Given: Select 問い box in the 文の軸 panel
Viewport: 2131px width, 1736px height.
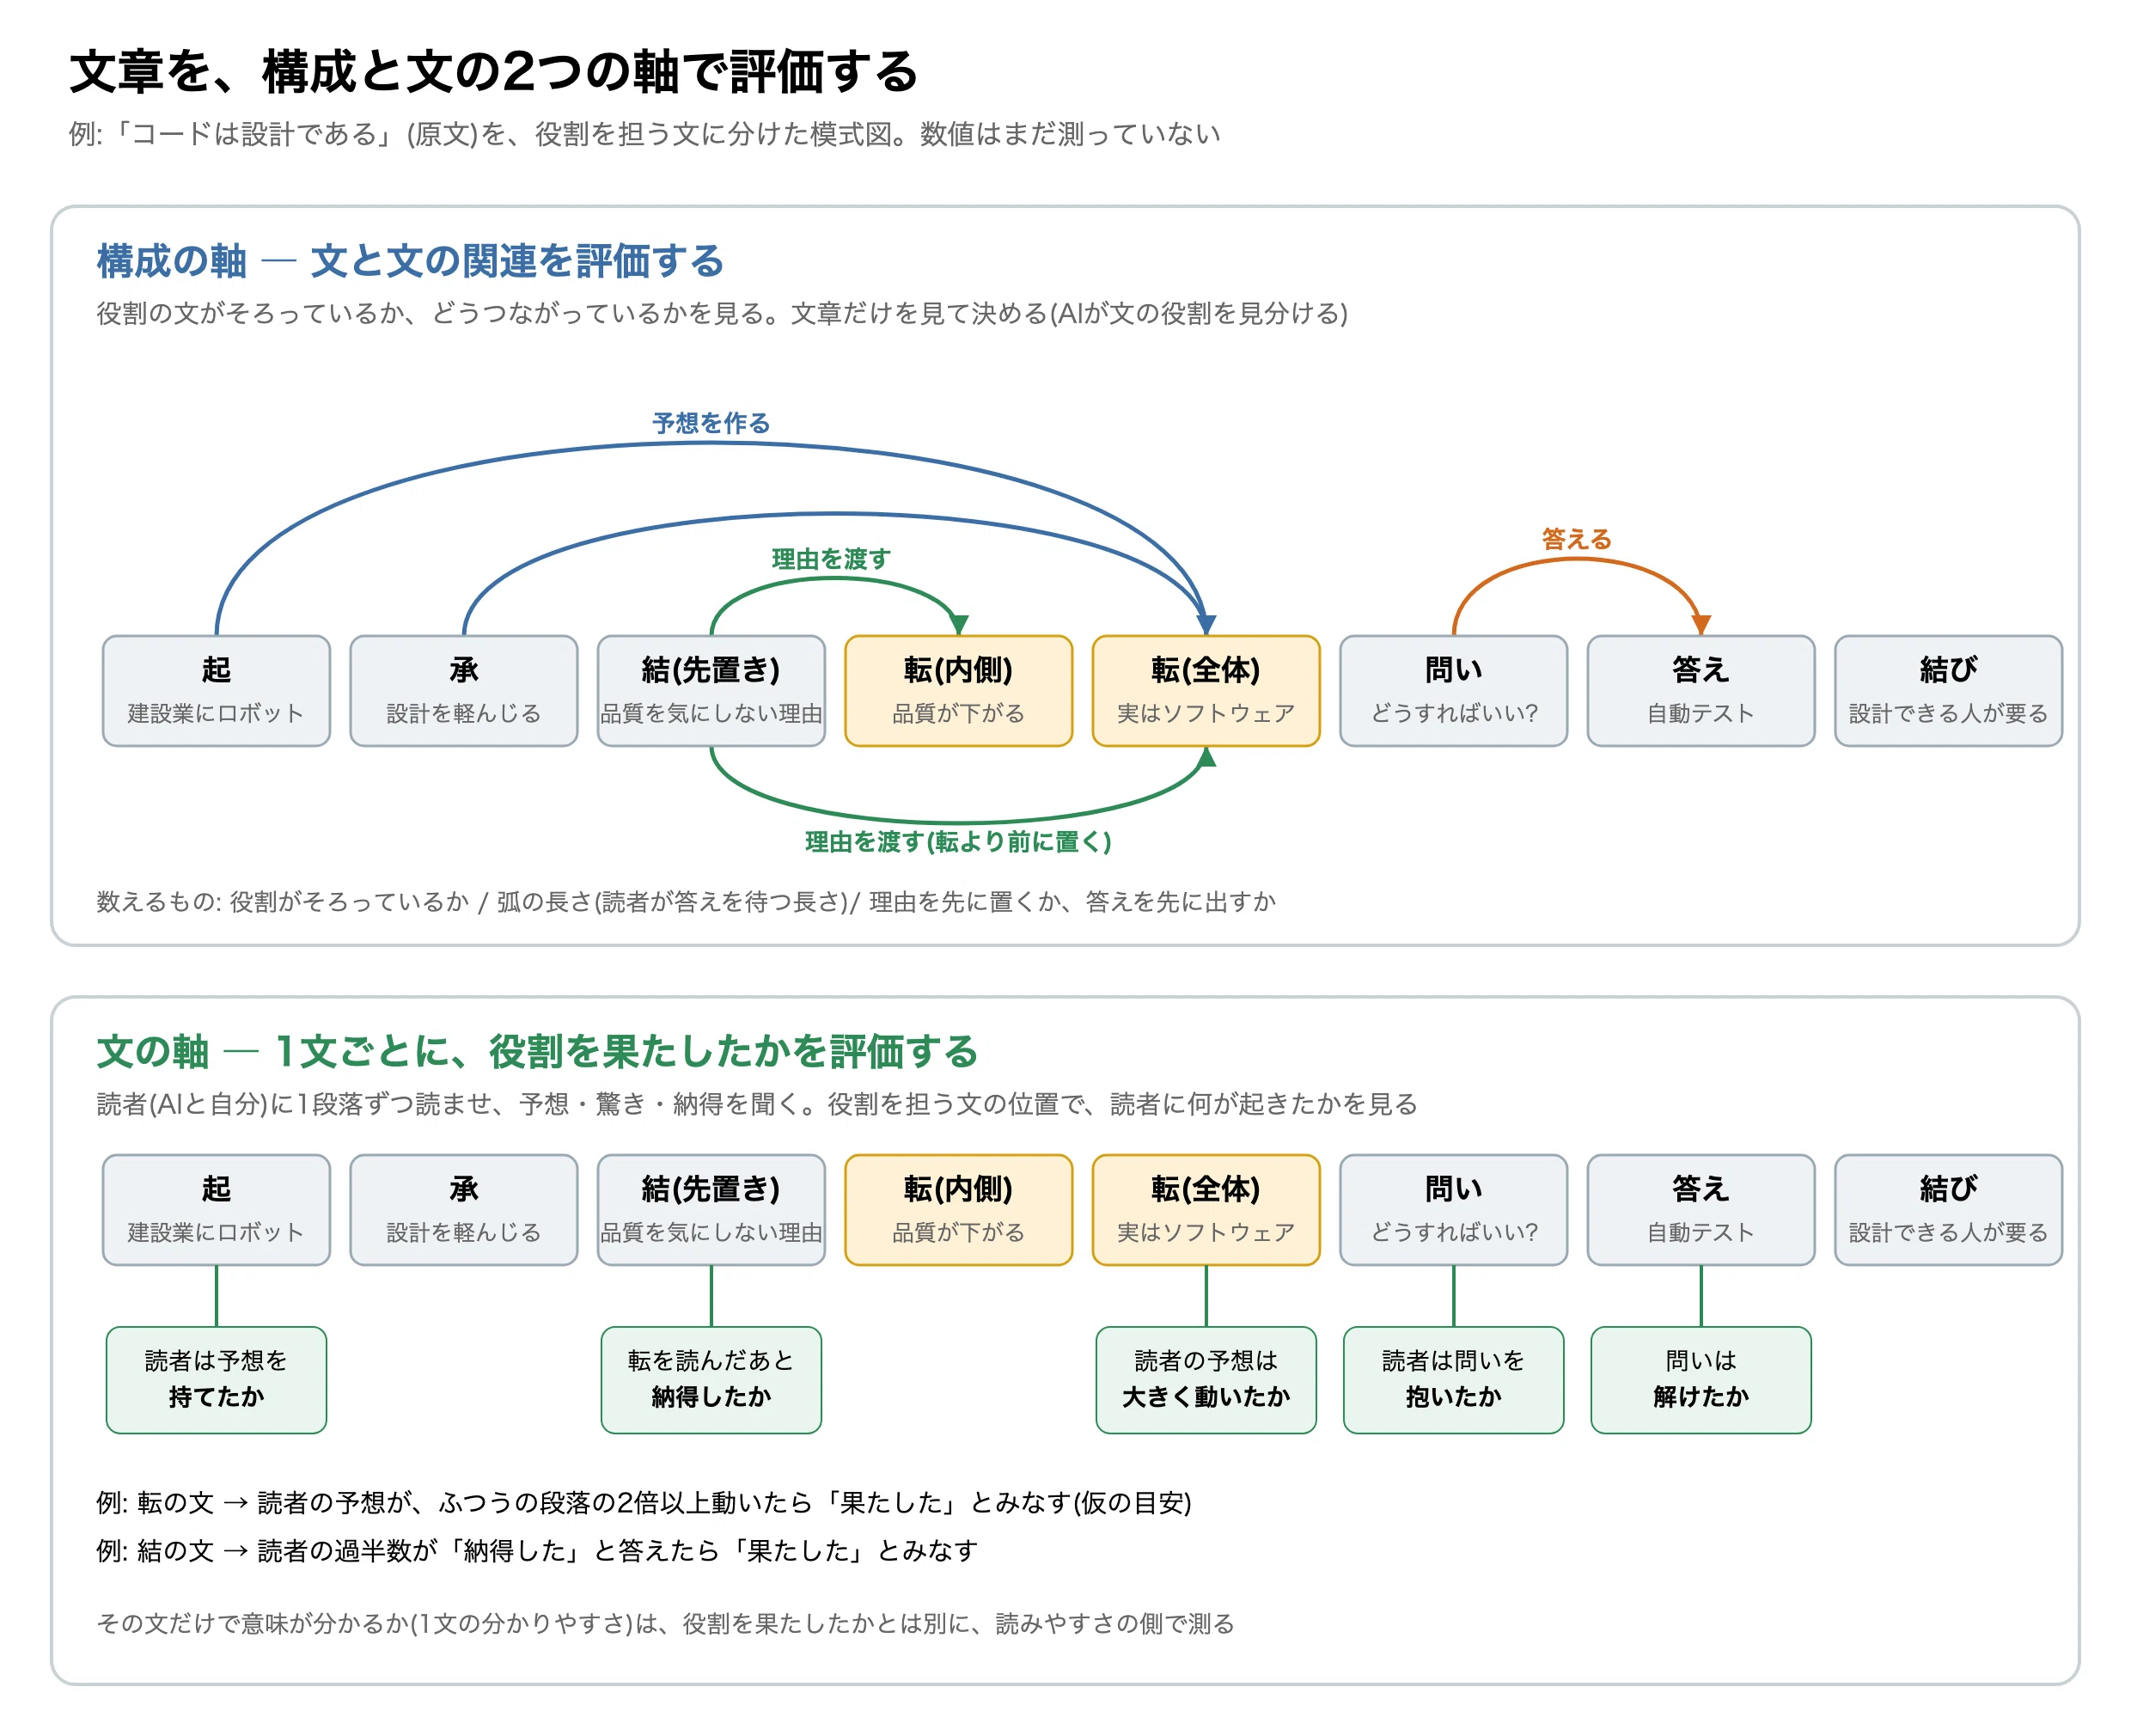Looking at the screenshot, I should coord(1453,1209).
